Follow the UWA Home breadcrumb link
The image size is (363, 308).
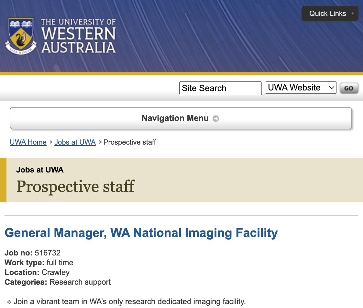tap(28, 142)
